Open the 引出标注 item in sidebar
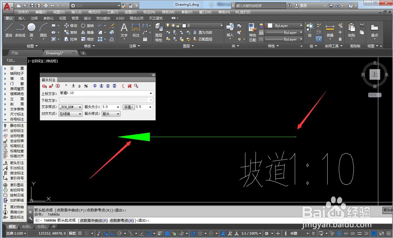The width and height of the screenshot is (393, 238). point(14,168)
